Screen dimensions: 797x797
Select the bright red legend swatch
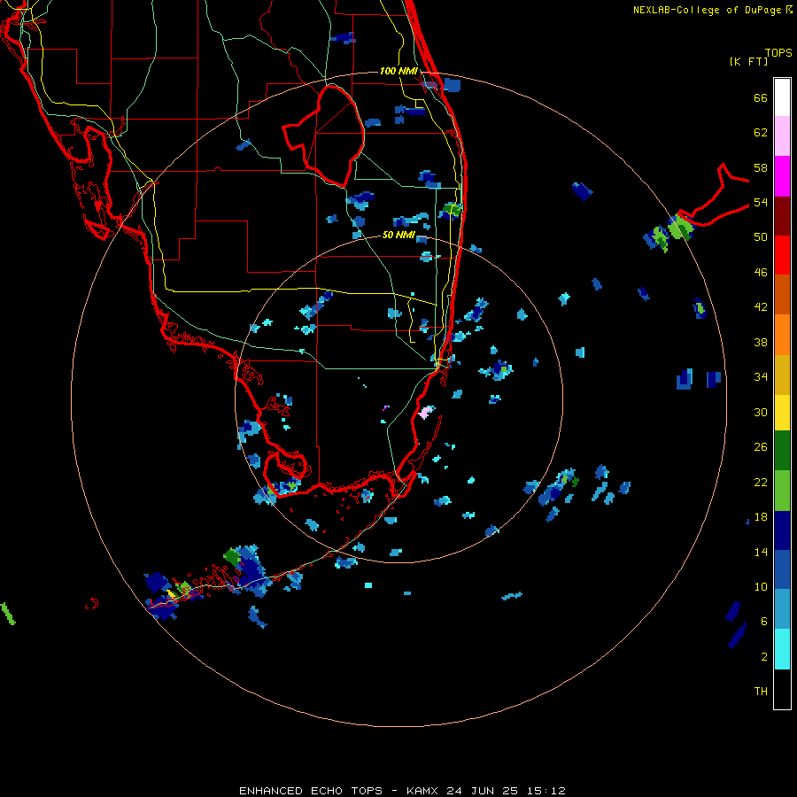tap(782, 255)
